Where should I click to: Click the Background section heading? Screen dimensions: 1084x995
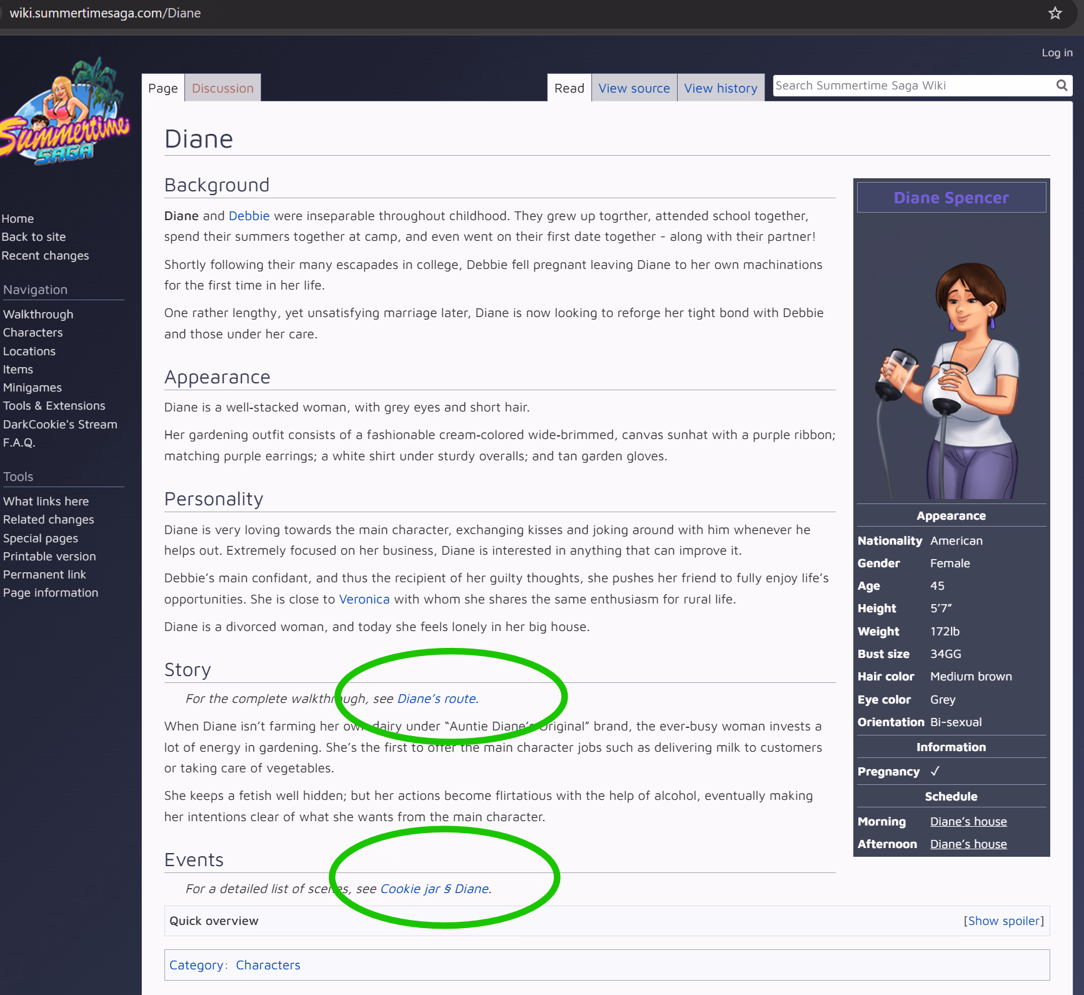pyautogui.click(x=217, y=185)
